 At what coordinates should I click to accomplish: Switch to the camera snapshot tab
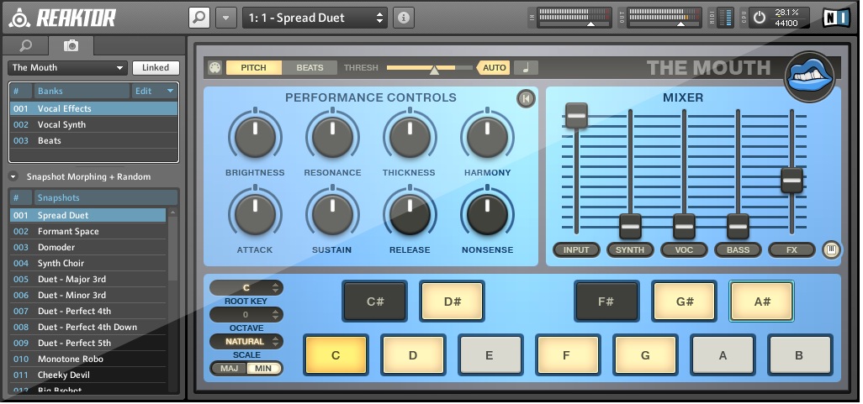[x=71, y=45]
